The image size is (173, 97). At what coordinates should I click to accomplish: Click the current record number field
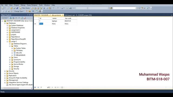[43, 87]
